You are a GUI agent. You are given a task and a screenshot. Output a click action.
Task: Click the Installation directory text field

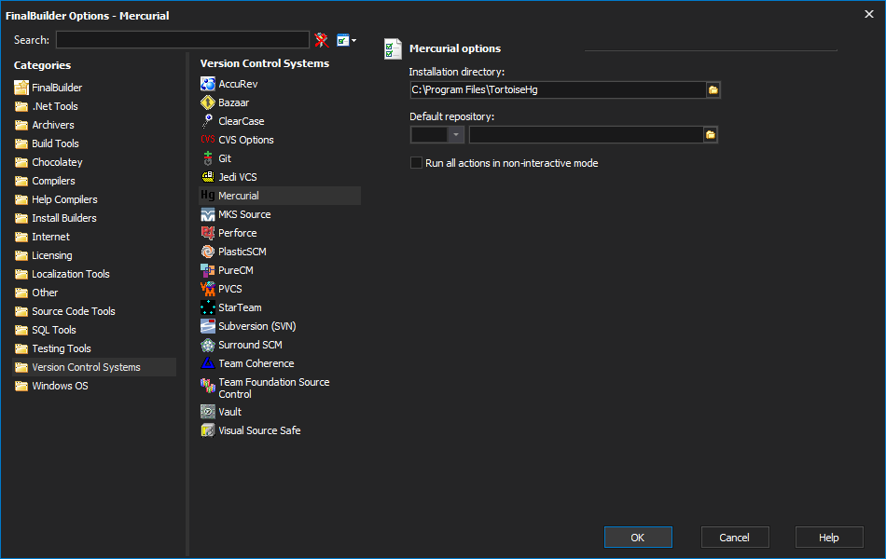pos(558,89)
